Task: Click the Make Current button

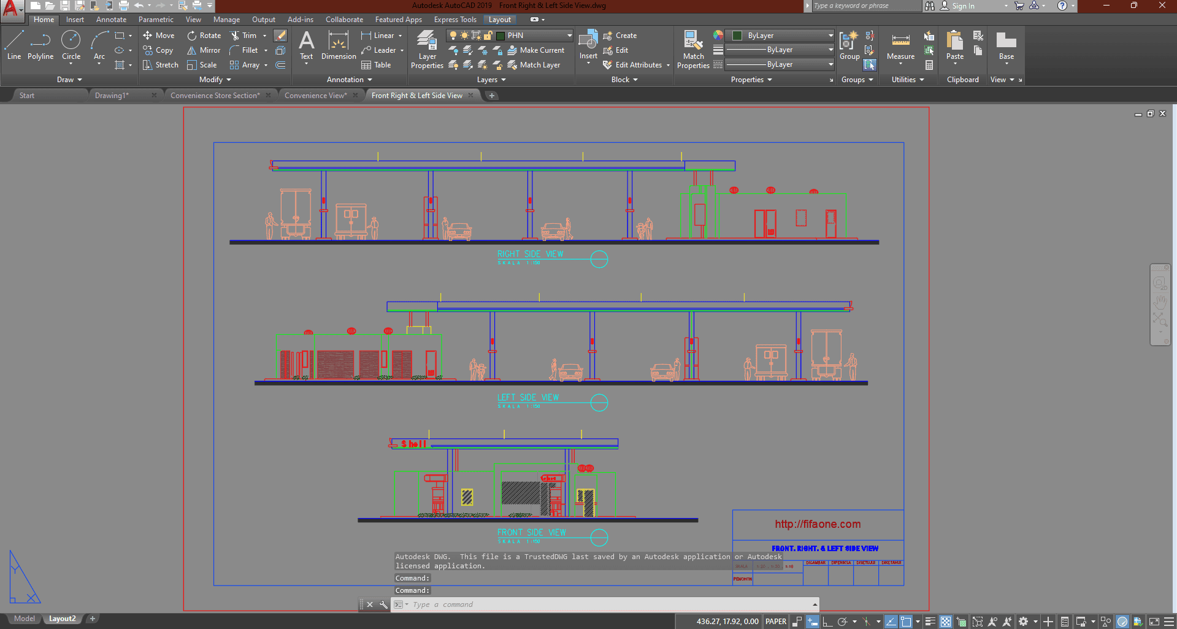Action: pos(536,50)
